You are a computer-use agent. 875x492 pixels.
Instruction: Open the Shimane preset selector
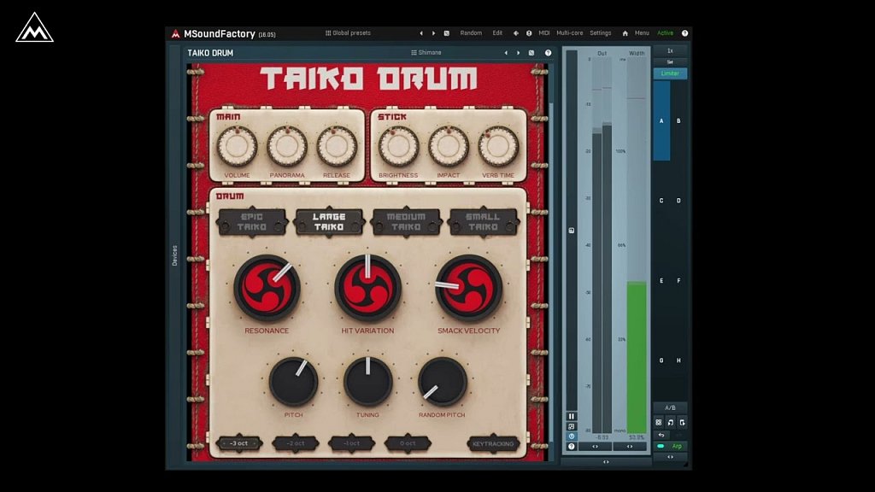tap(426, 53)
